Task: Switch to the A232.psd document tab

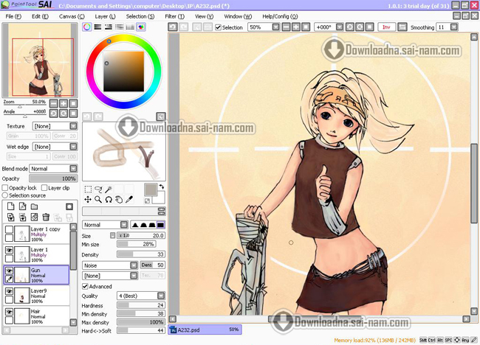Action: [x=205, y=330]
